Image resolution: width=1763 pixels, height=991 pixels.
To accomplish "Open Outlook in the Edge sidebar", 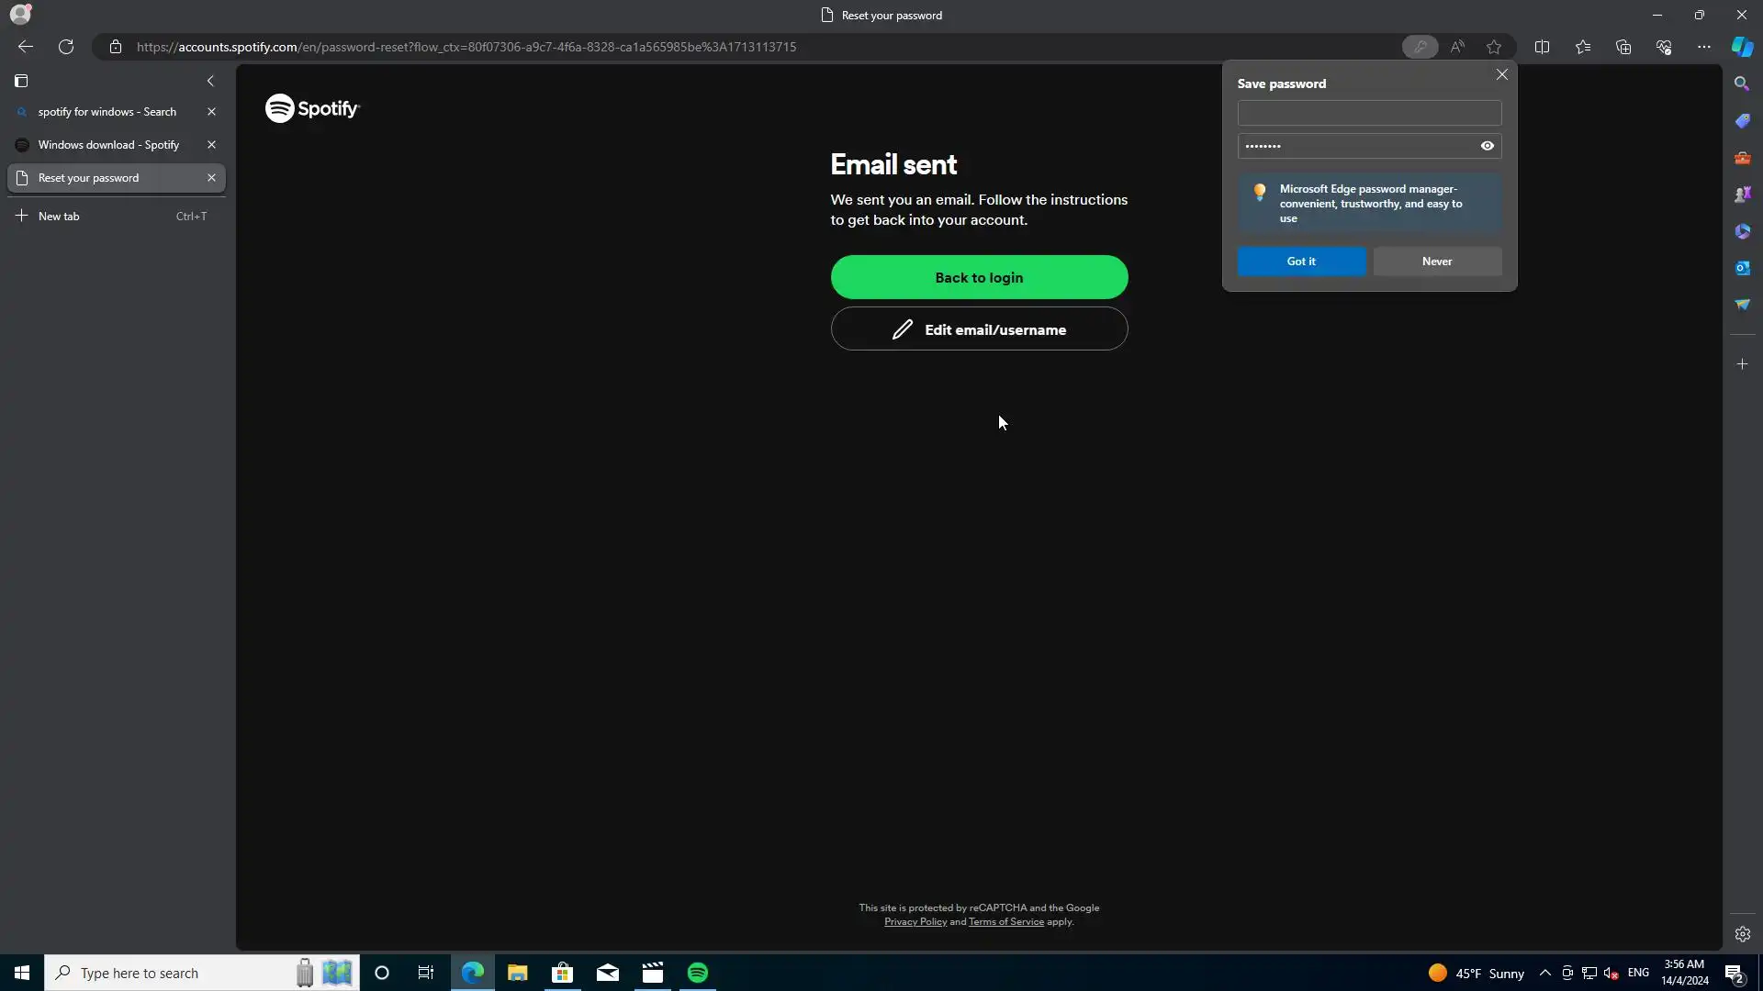I will (x=1742, y=268).
